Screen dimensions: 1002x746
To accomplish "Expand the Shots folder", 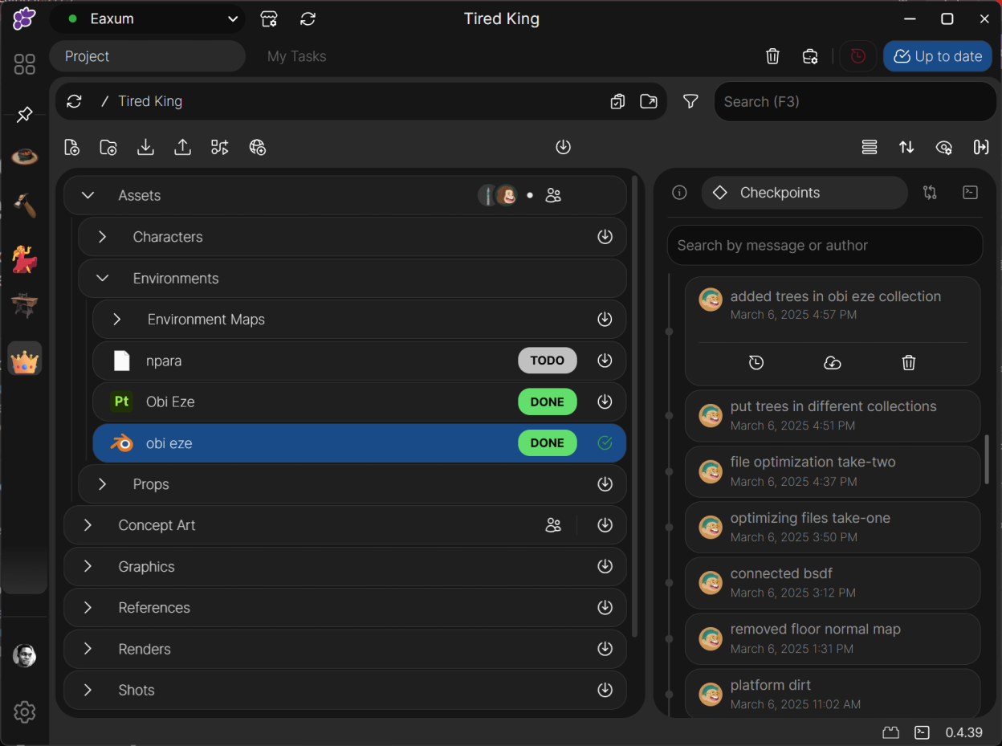I will coord(88,690).
